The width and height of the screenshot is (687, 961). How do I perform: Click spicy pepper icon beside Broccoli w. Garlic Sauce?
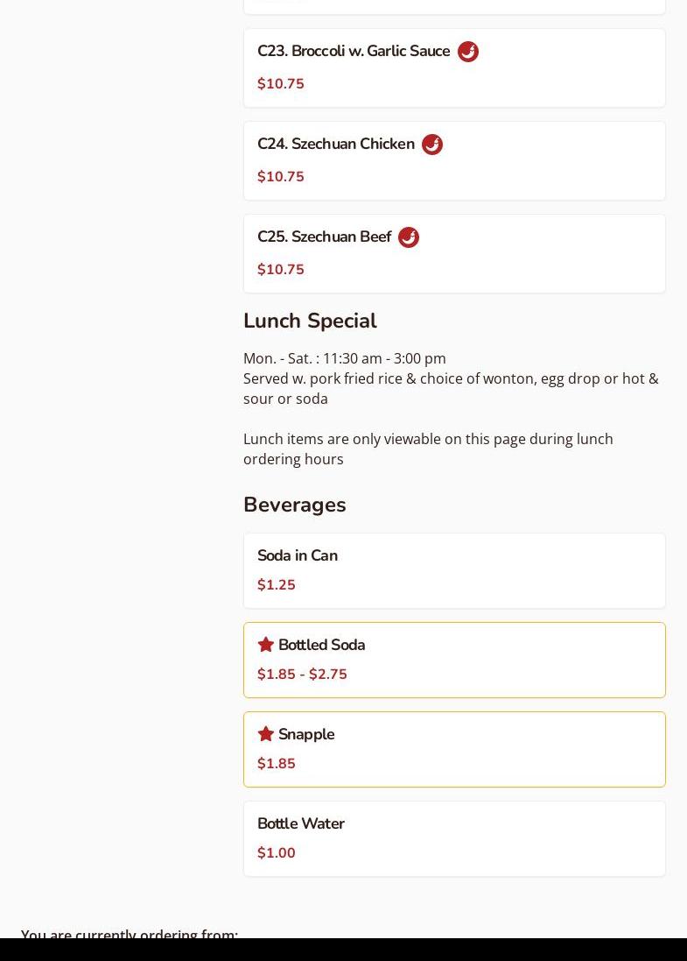pyautogui.click(x=468, y=52)
